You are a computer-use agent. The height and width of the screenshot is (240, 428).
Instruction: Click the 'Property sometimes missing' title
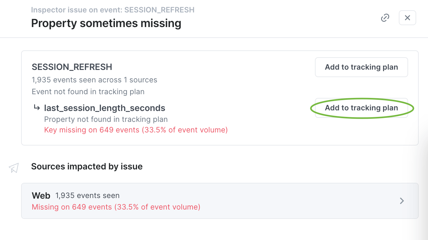coord(106,23)
